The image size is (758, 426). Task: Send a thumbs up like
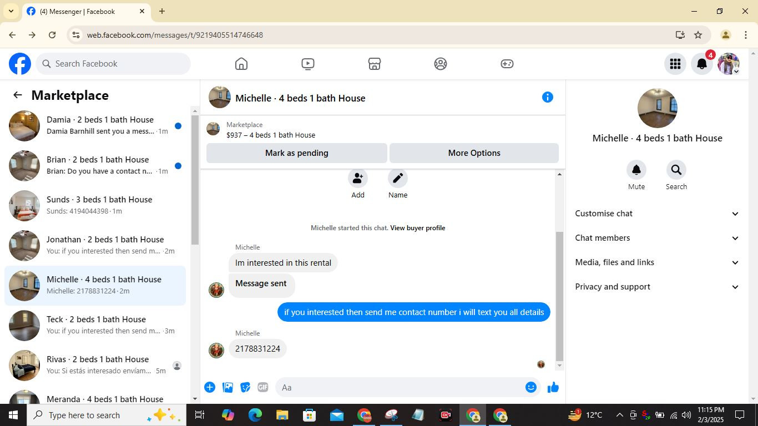pos(553,387)
